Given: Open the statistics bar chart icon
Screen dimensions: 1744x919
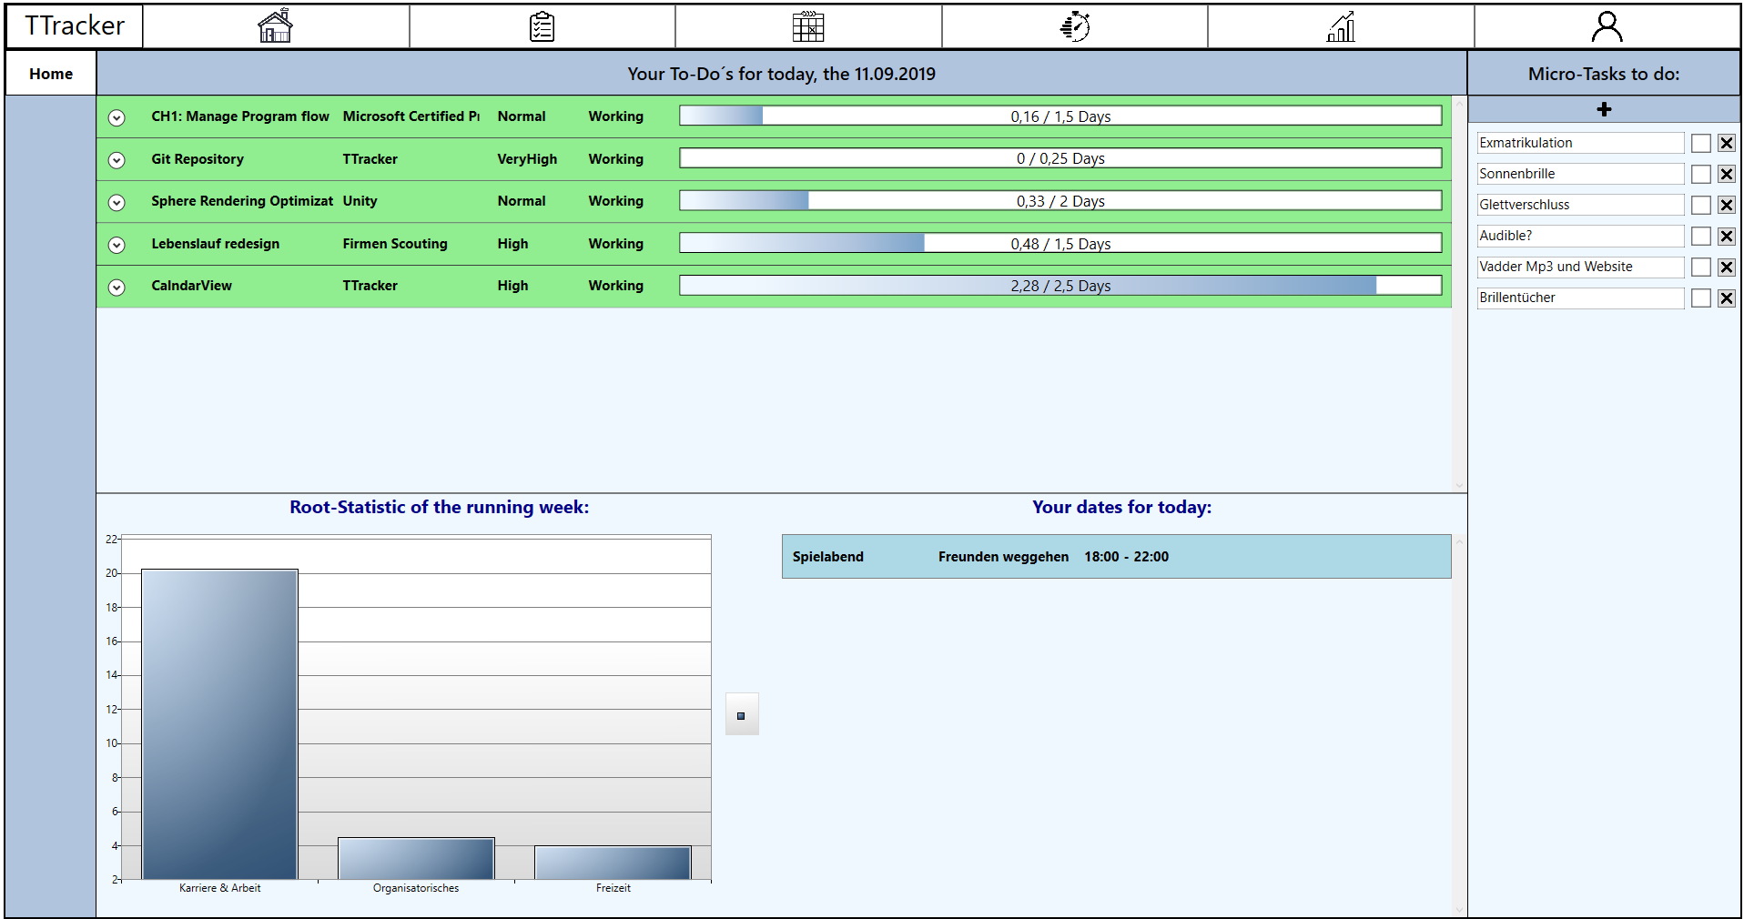Looking at the screenshot, I should coord(1341,26).
